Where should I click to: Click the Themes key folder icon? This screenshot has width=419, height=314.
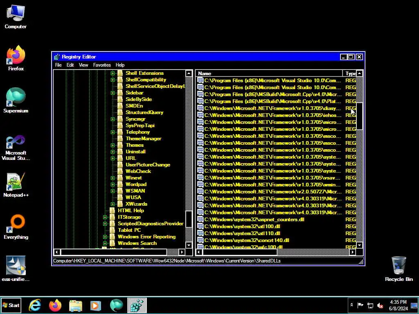tap(120, 145)
